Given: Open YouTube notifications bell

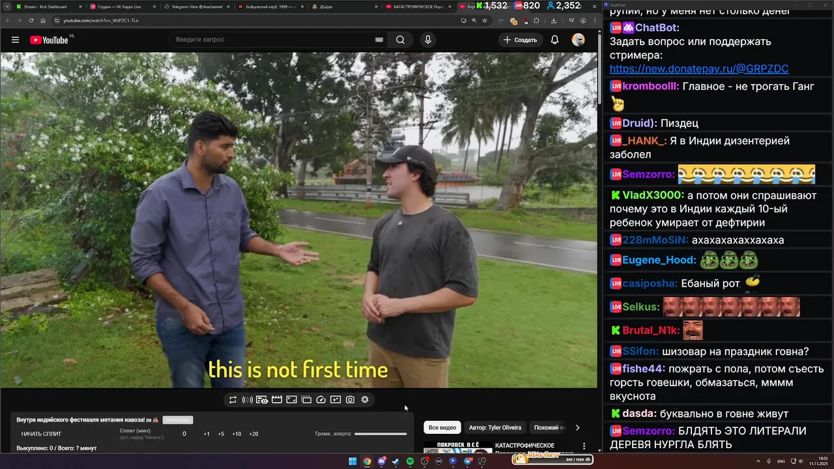Looking at the screenshot, I should coord(554,40).
